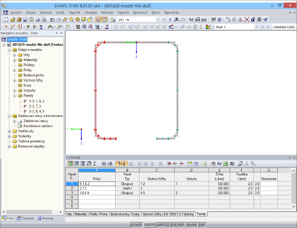Click the I-section icon in second toolbar
This screenshot has width=297, height=228.
click(41, 27)
